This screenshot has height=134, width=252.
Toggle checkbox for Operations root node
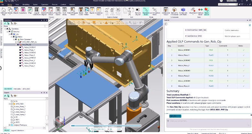pyautogui.click(x=7, y=29)
